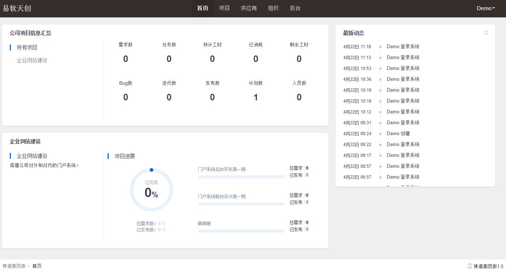Open the 项目 navigation tab
The height and width of the screenshot is (271, 506).
224,8
